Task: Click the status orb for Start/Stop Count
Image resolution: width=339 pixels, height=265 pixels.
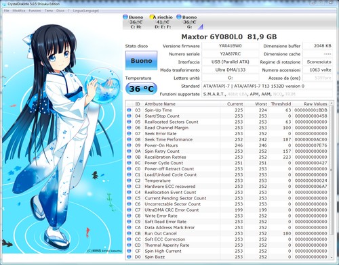Action: pyautogui.click(x=129, y=116)
